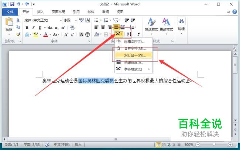Click the Save icon in quick access toolbar
Viewport: 240px width, 150px height.
pos(12,4)
